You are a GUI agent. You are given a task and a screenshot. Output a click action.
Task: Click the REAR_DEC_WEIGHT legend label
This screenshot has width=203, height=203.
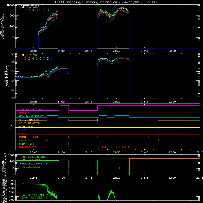(31, 167)
